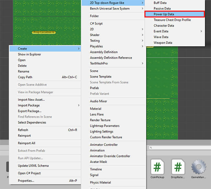The height and width of the screenshot is (189, 211).
Task: Open Properties... from context menu
Action: pyautogui.click(x=45, y=181)
